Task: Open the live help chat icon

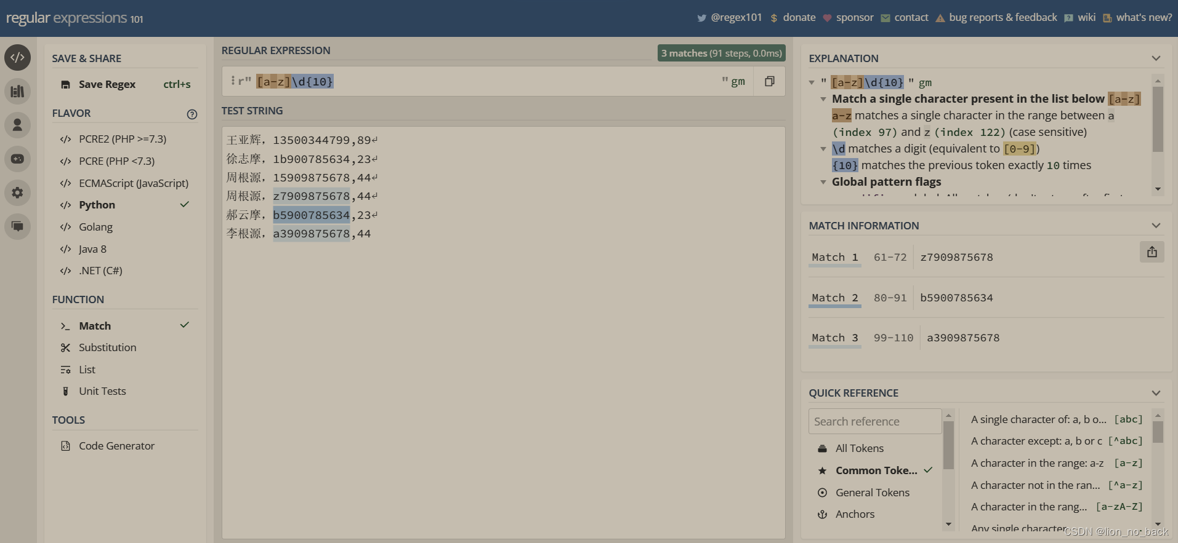Action: pyautogui.click(x=17, y=226)
